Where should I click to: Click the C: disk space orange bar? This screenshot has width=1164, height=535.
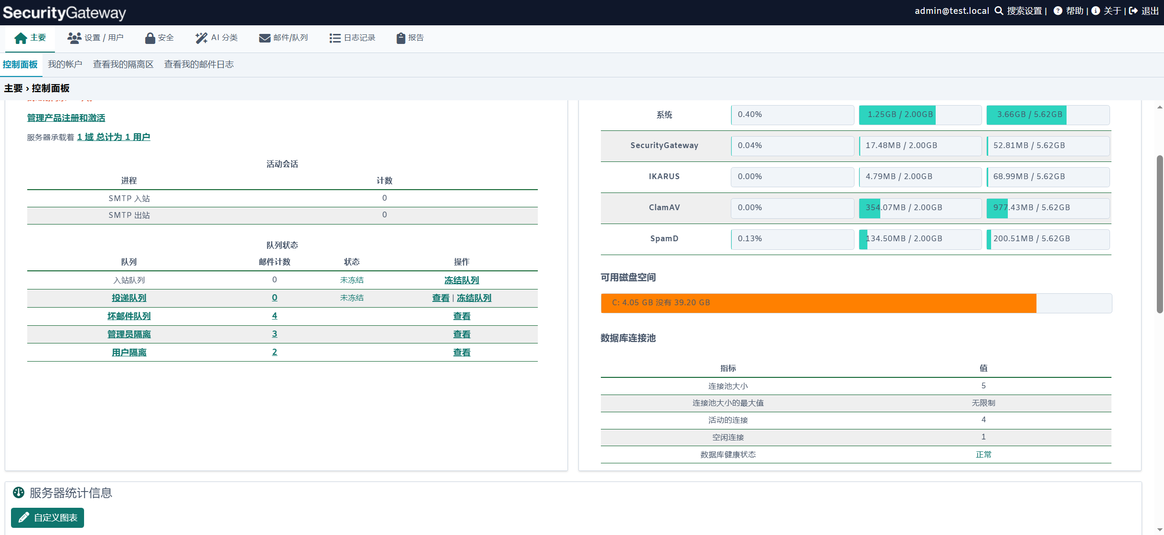click(818, 303)
